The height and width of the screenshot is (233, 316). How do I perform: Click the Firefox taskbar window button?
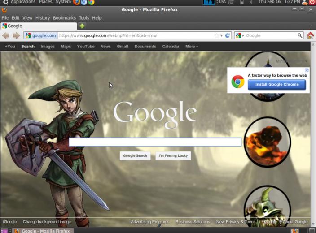[43, 231]
